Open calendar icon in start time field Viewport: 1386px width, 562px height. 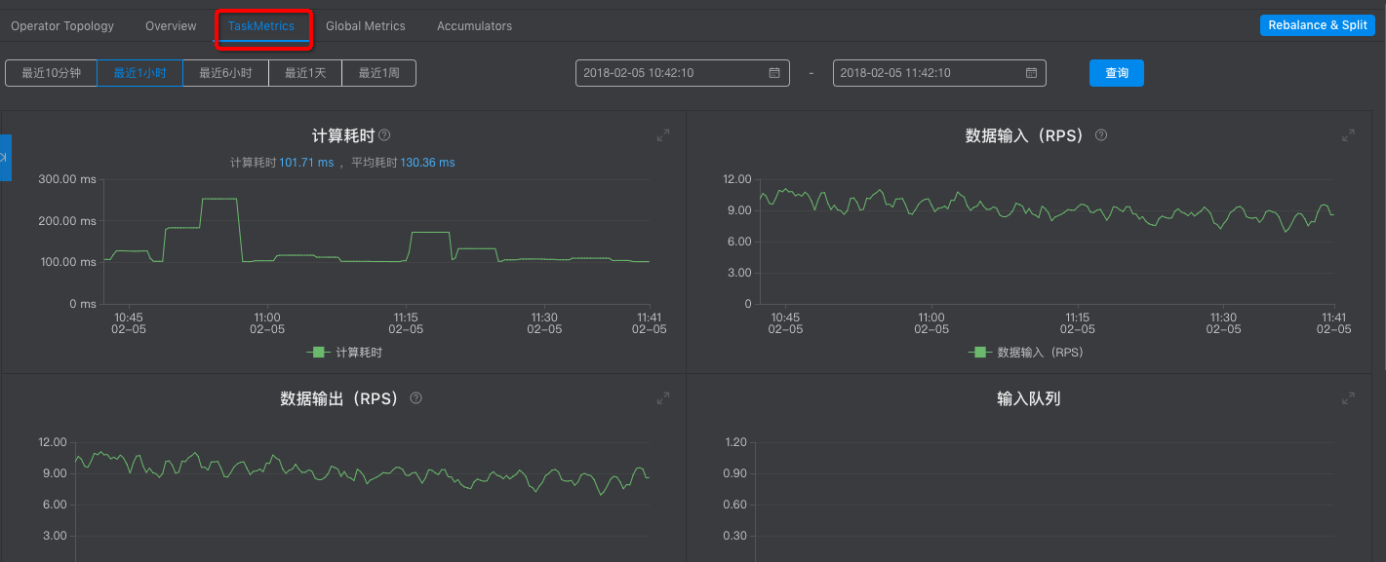[x=774, y=73]
